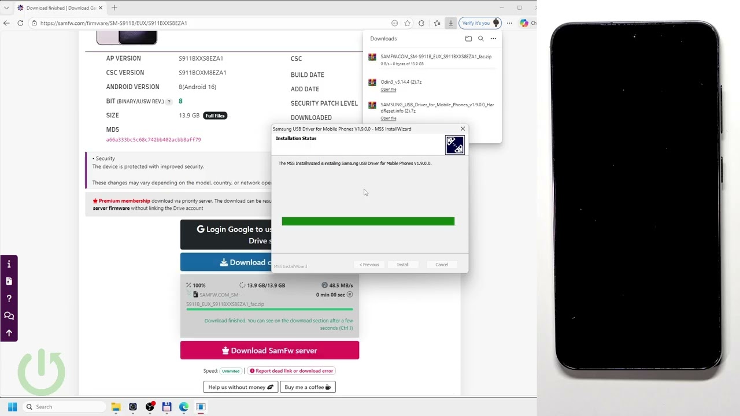This screenshot has width=740, height=416.
Task: Open the Windows Start menu
Action: click(x=12, y=407)
